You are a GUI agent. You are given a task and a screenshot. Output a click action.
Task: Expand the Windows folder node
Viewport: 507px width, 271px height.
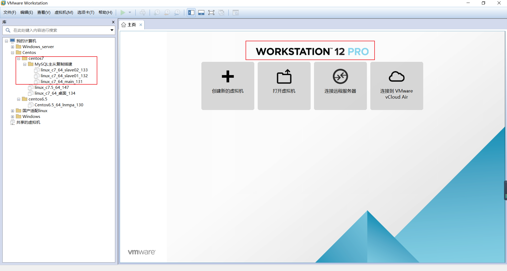(12, 117)
